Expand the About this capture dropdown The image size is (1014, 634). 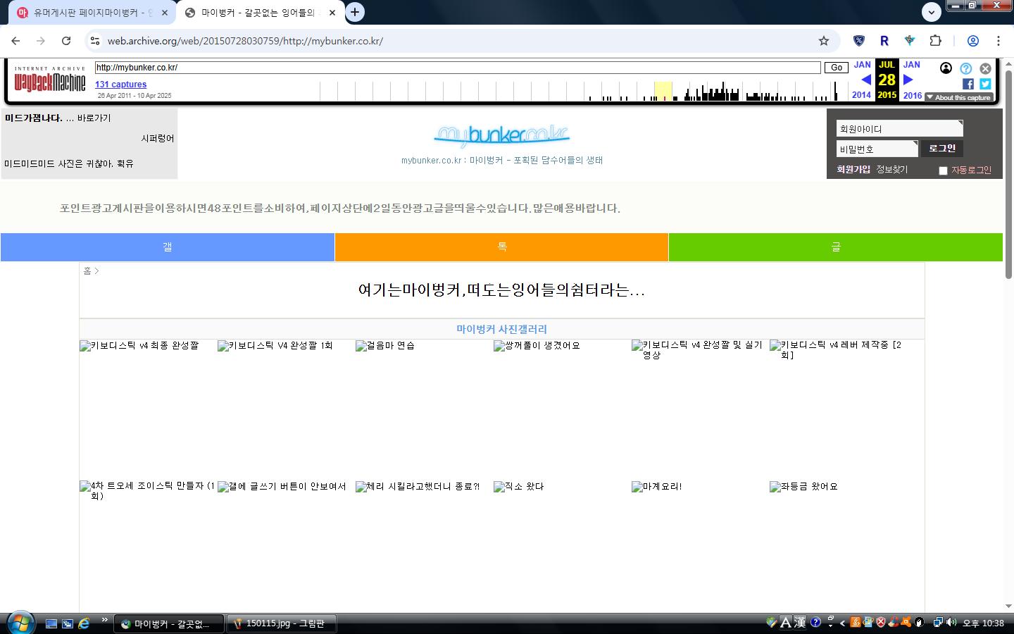958,98
